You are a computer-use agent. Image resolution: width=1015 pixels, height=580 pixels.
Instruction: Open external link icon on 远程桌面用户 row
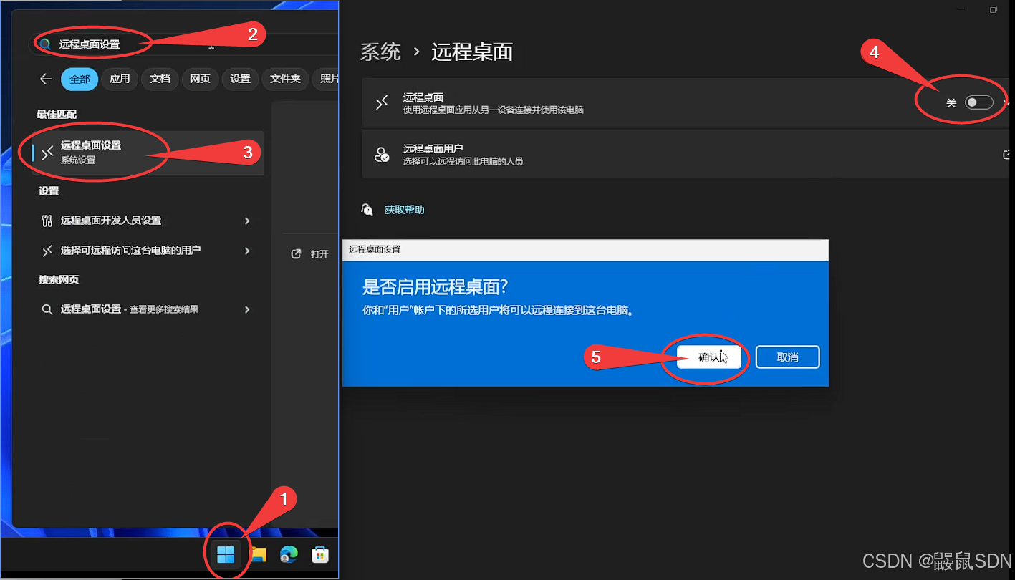point(1007,154)
